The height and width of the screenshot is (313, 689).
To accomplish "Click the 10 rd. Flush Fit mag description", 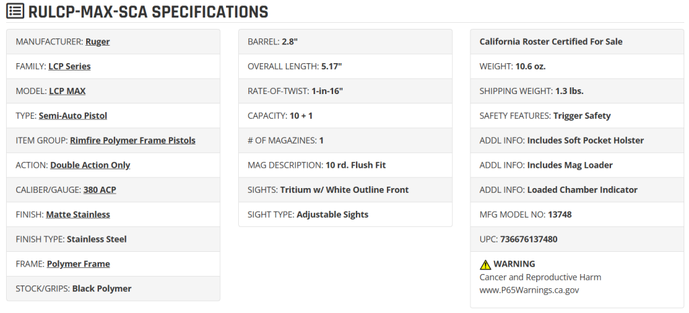I will (x=355, y=165).
